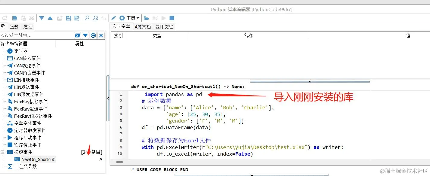Screen dimensions: 430x176
Task: Click the save floppy-disk toolbar icon
Action: [68, 18]
